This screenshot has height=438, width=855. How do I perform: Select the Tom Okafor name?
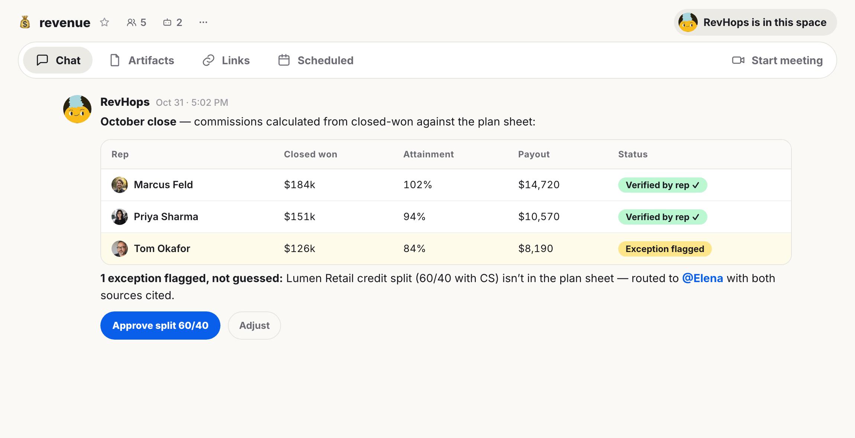click(x=162, y=249)
